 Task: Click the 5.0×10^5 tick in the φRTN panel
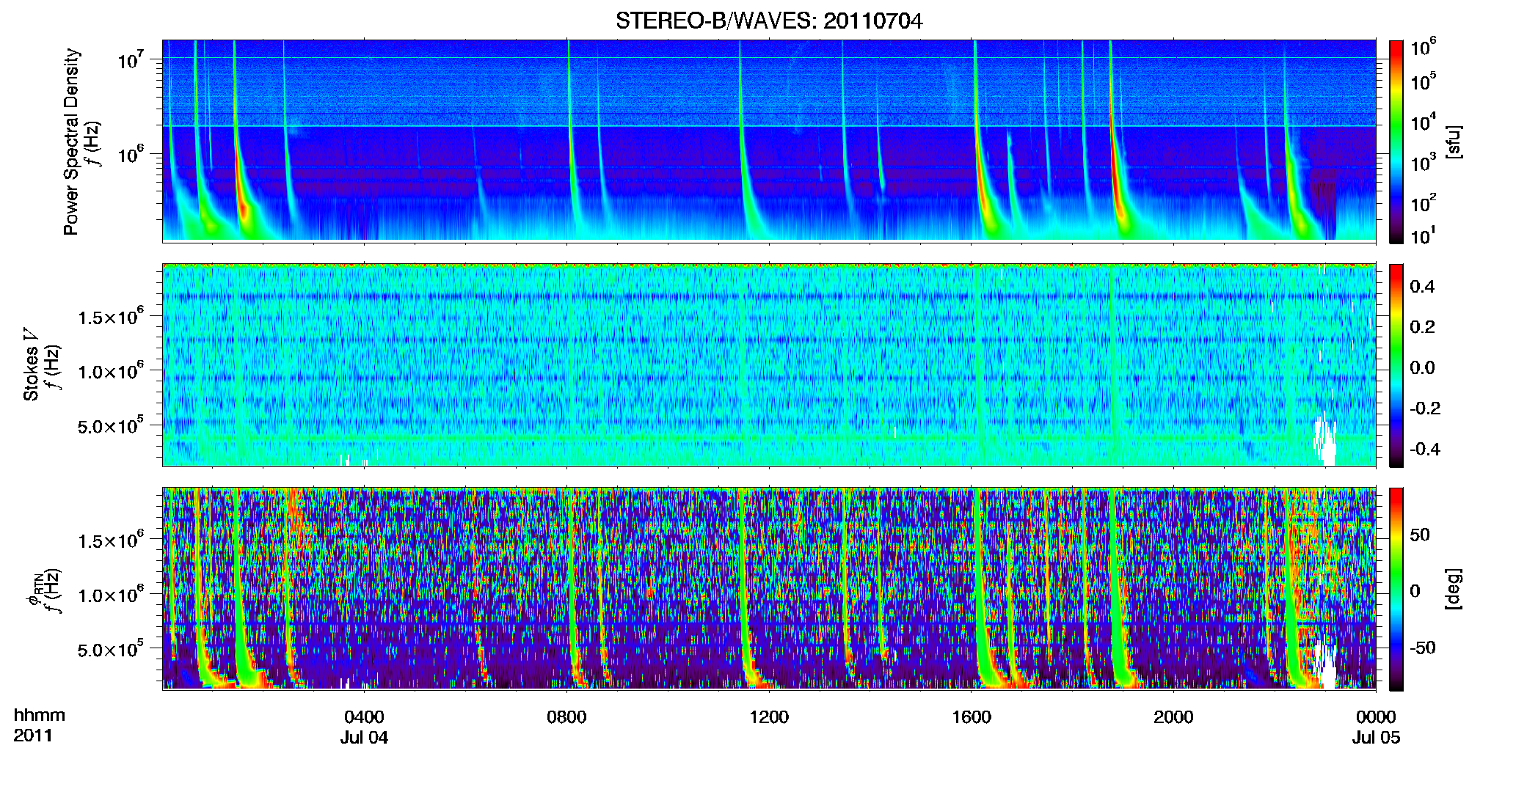(x=111, y=650)
